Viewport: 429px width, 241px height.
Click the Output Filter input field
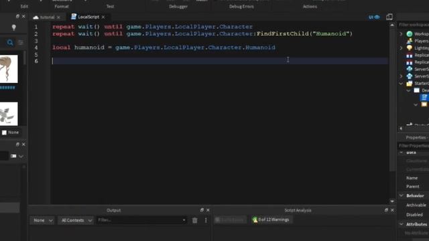pos(139,220)
